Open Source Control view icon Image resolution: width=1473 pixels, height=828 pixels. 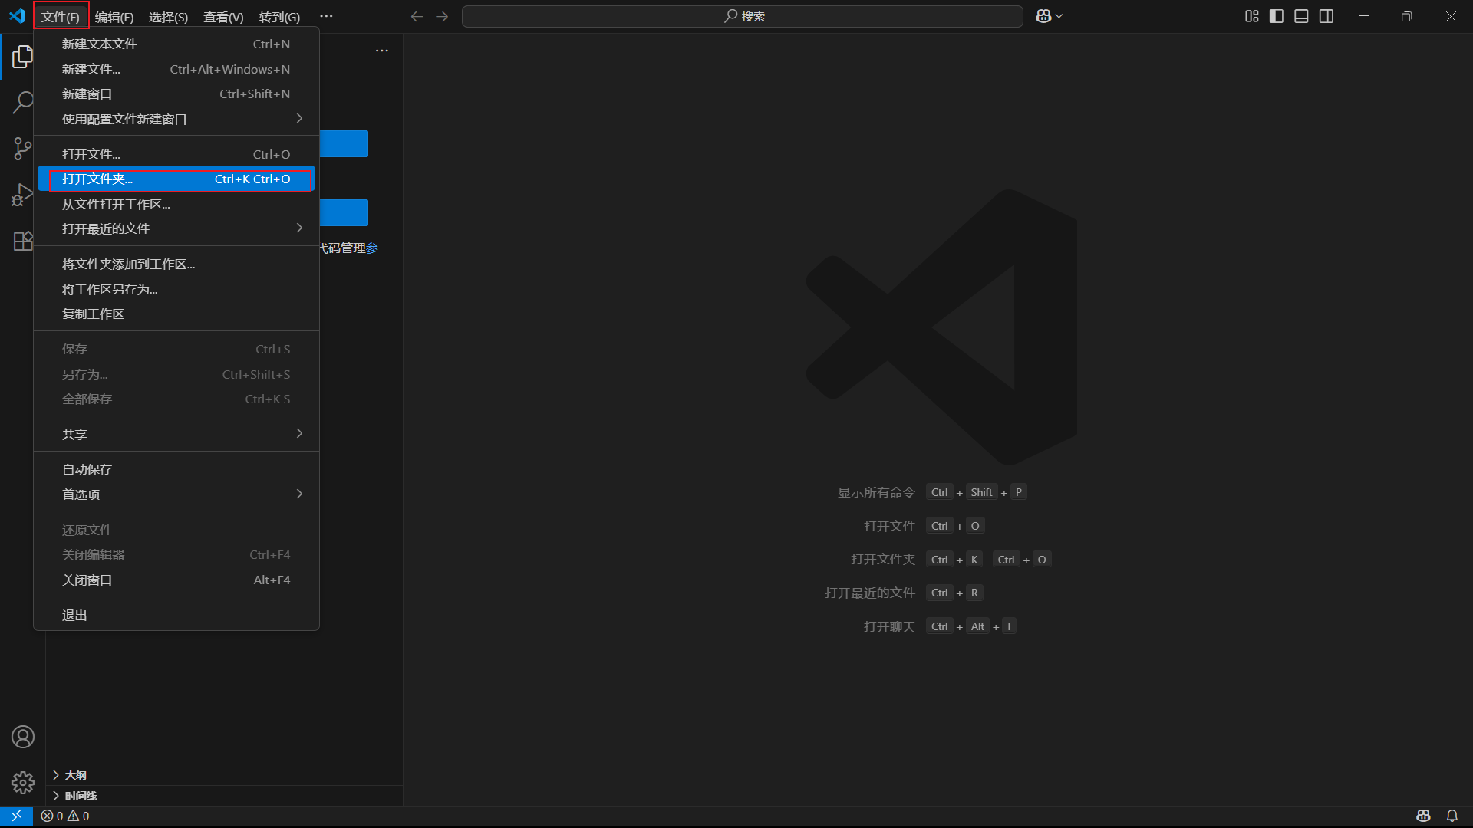(22, 148)
